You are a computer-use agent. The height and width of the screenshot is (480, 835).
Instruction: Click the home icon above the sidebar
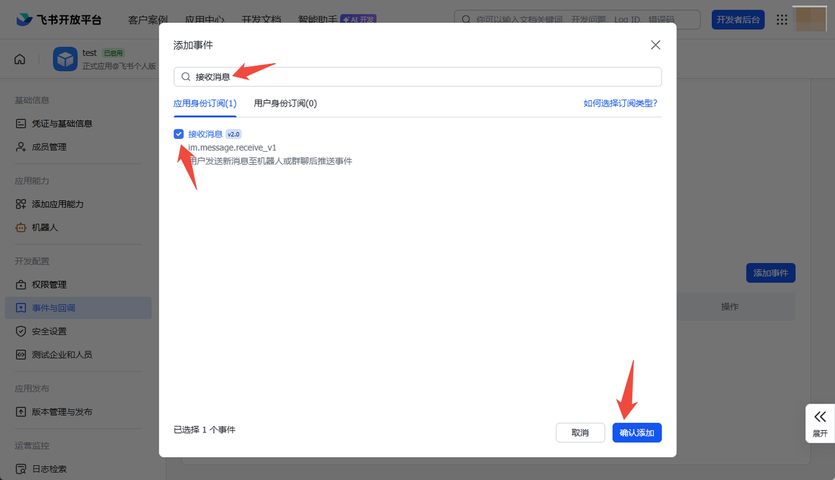point(19,59)
